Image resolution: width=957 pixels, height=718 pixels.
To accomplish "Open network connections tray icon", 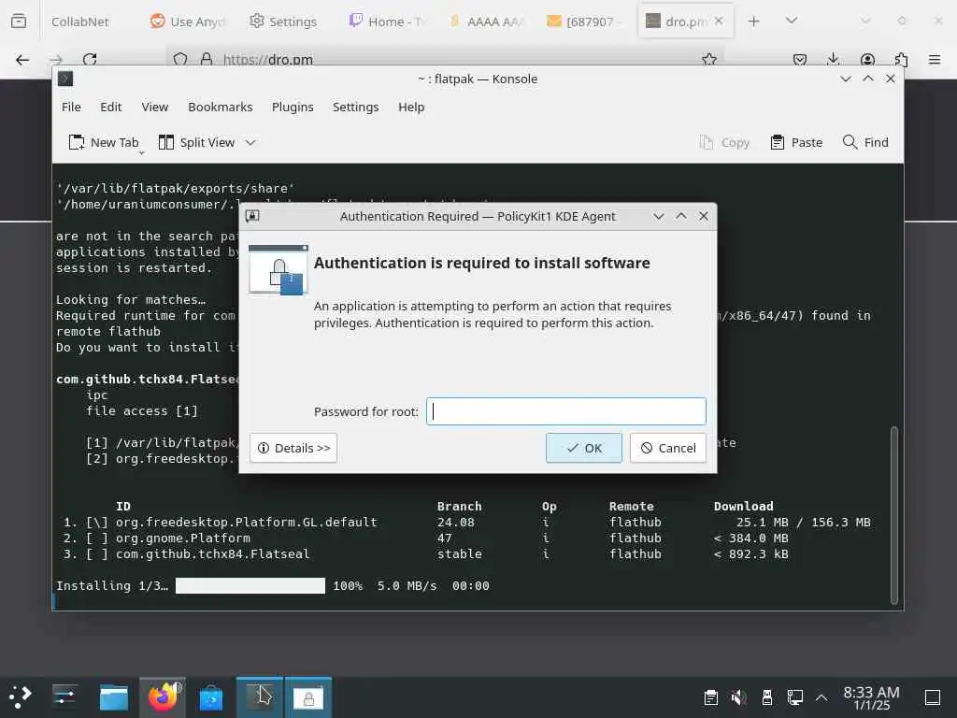I will [x=794, y=697].
